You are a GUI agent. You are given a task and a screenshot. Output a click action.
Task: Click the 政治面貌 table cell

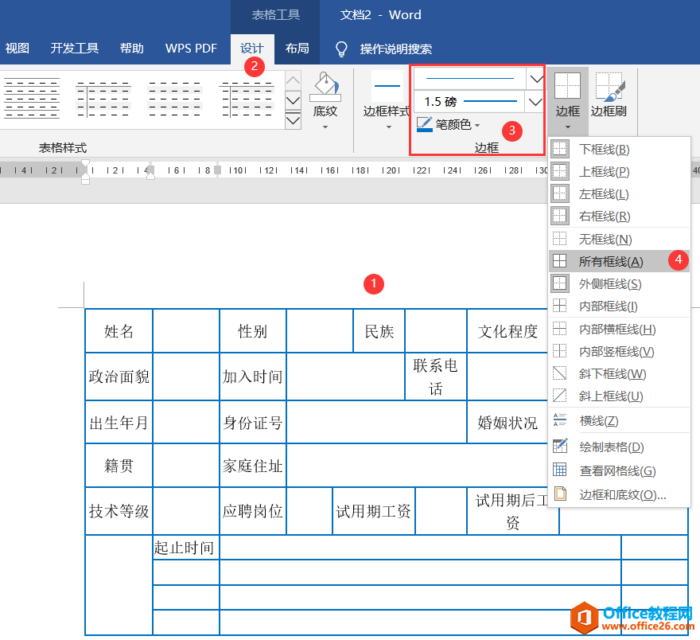[x=119, y=377]
